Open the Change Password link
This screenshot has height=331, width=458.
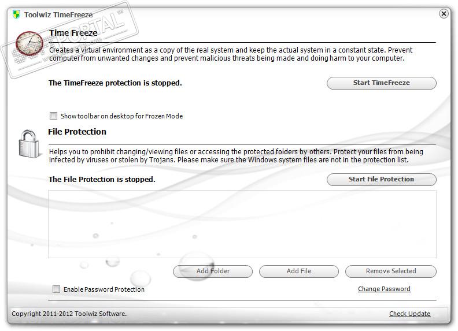(384, 289)
